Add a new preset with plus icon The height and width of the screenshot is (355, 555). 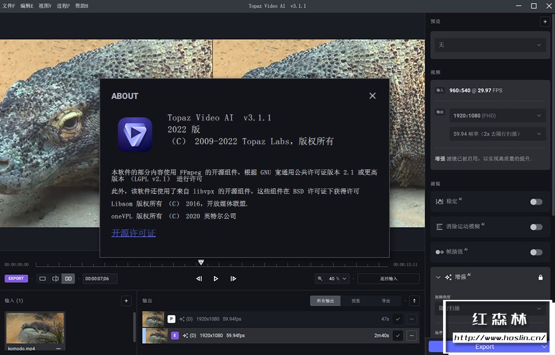tap(545, 21)
